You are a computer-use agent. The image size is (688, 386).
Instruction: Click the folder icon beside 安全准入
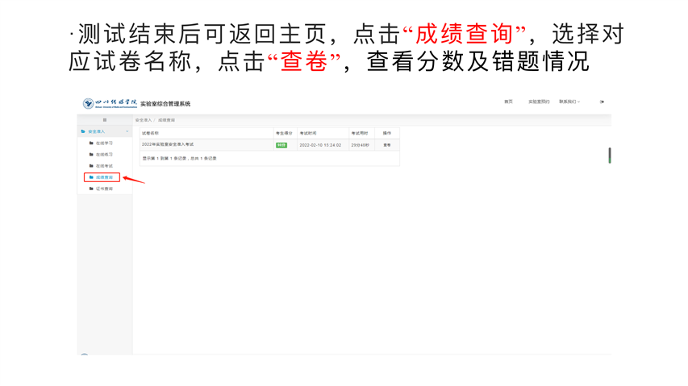(83, 131)
